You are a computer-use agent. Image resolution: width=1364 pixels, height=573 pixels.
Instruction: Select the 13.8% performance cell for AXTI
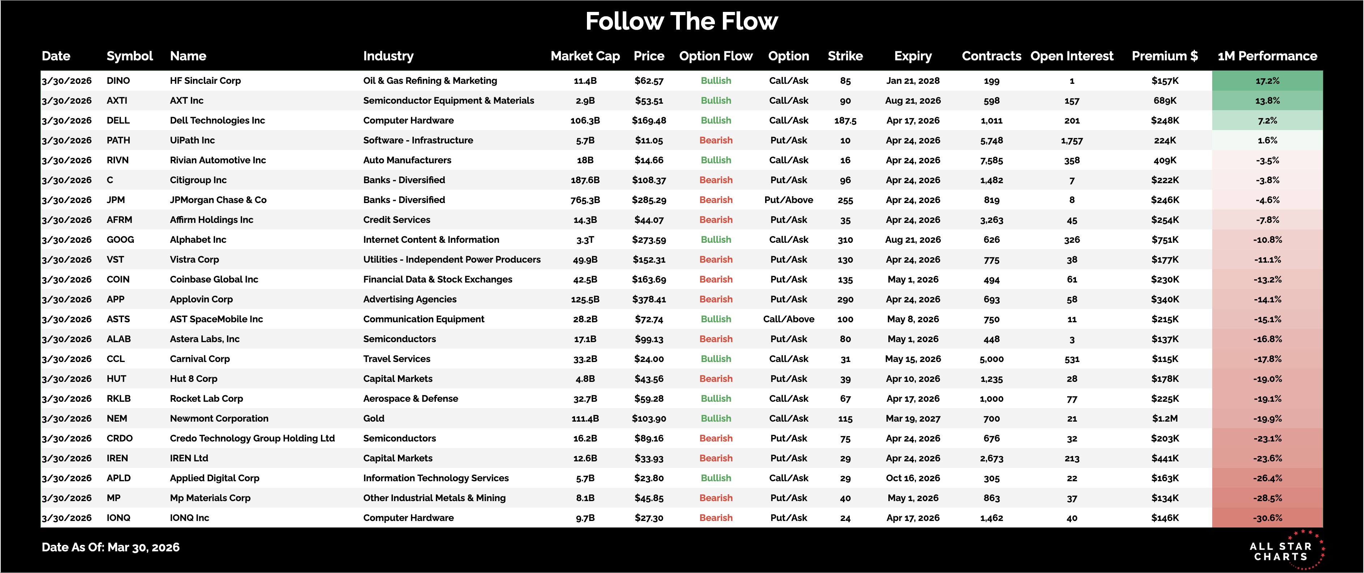click(x=1267, y=100)
